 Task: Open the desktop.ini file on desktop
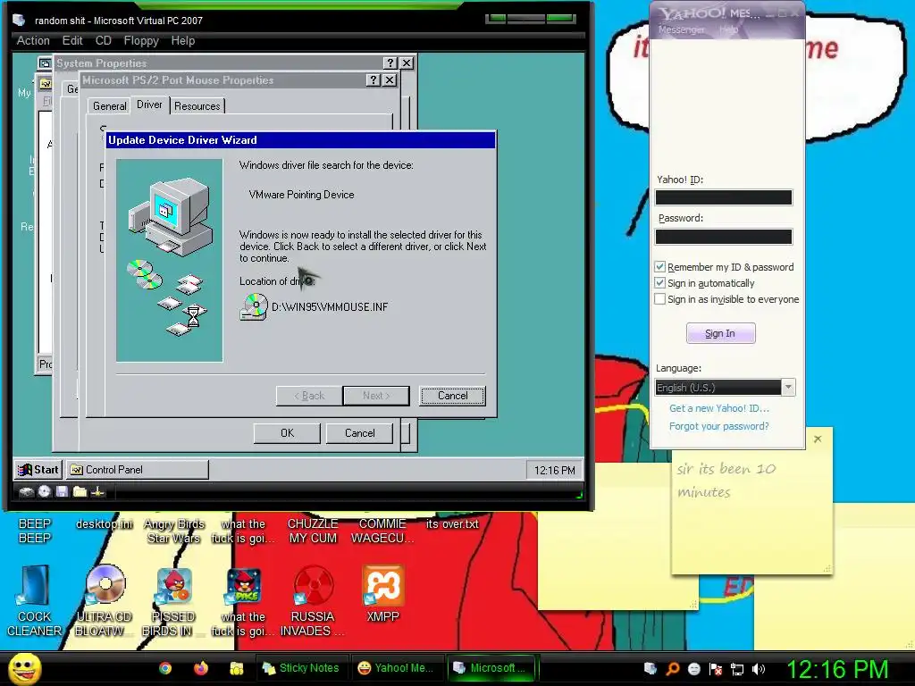[105, 523]
